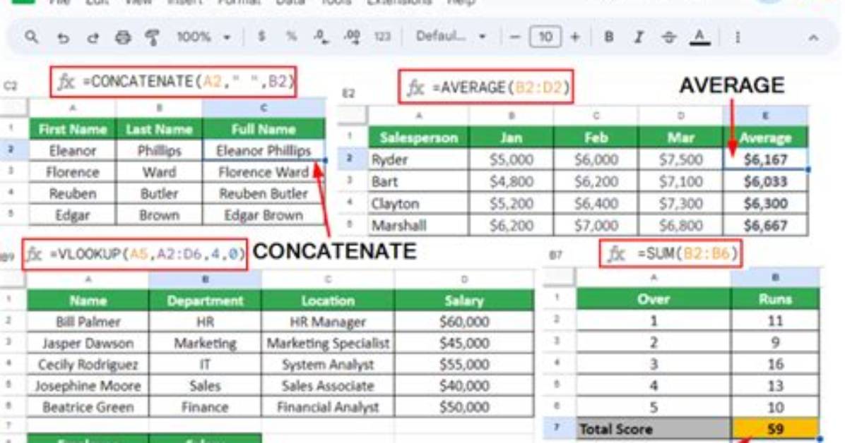
Task: Click the name box showing E2
Action: (348, 94)
